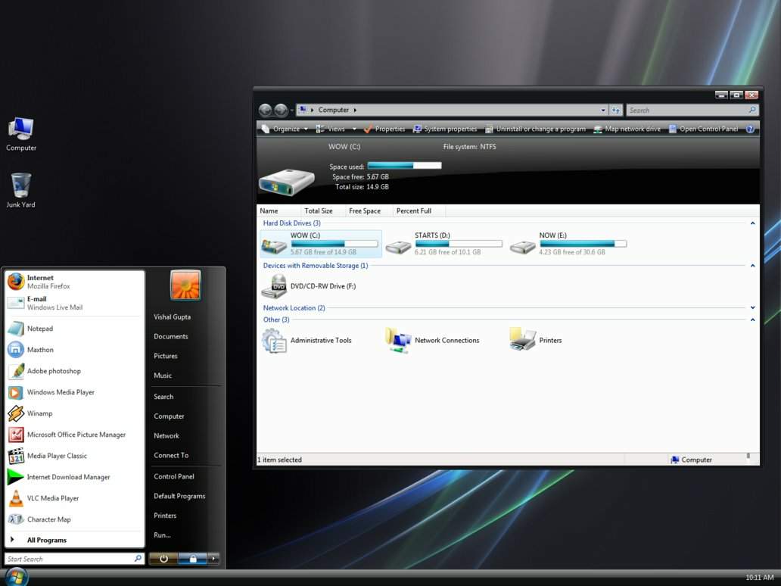
Task: Open the address bar history dropdown
Action: click(603, 110)
